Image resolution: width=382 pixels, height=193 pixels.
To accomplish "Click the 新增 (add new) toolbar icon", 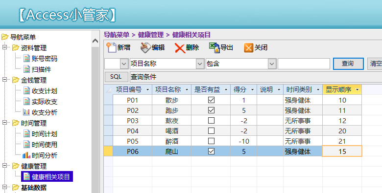I will click(x=111, y=47).
